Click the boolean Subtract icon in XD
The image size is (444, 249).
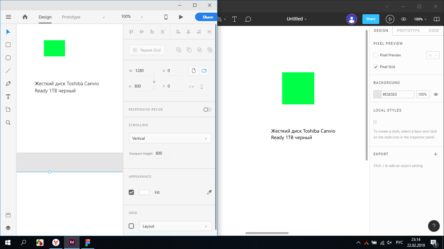click(189, 50)
